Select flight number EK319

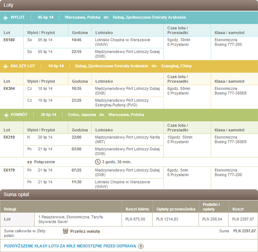(9, 137)
